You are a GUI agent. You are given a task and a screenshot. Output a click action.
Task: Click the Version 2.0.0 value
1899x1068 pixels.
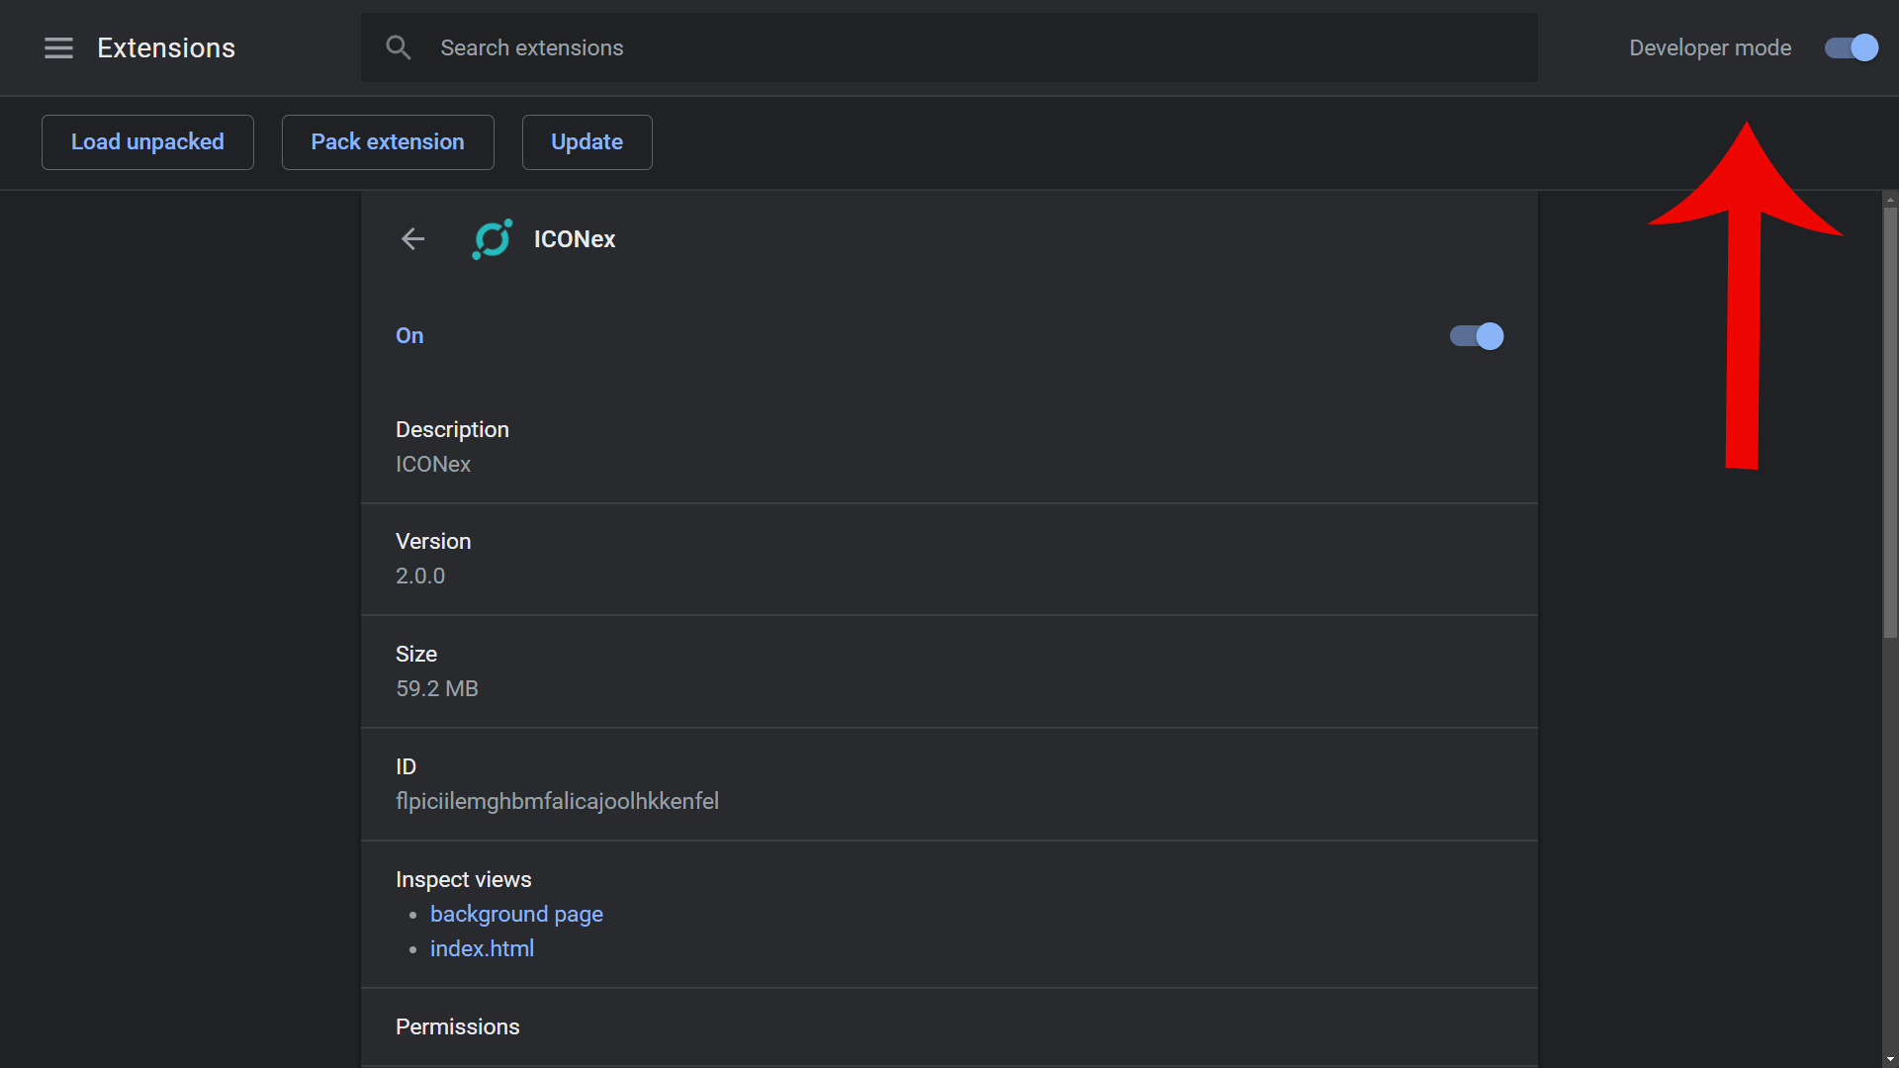pyautogui.click(x=420, y=576)
